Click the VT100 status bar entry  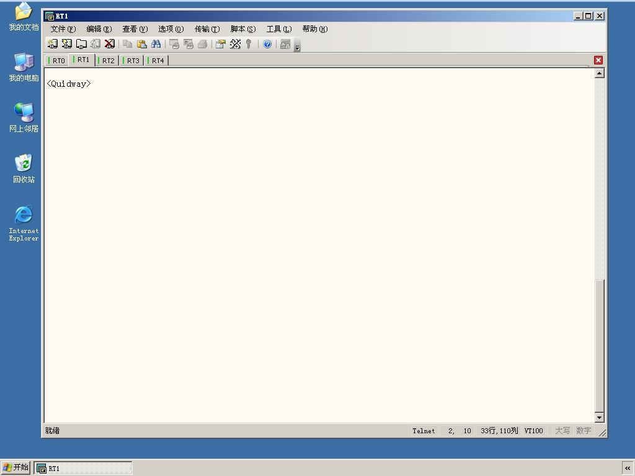(533, 431)
